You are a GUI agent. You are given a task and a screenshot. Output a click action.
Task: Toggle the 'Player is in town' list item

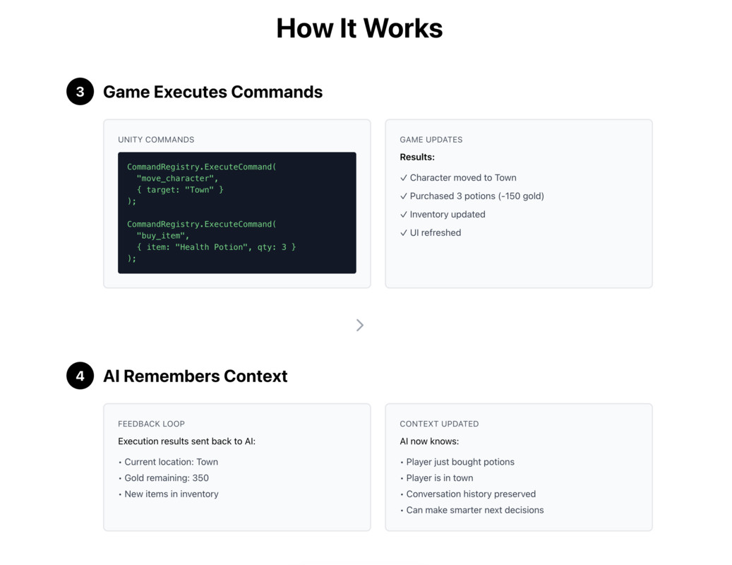(x=440, y=477)
